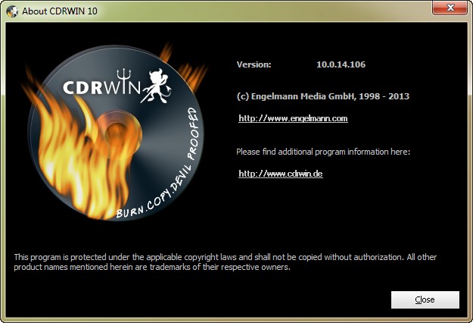
Task: Open the http://www.engelmann.com link
Action: point(293,118)
